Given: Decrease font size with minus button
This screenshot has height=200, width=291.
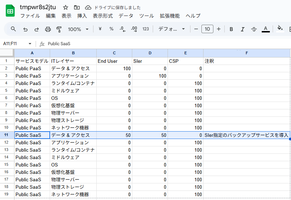Looking at the screenshot, I should point(196,29).
